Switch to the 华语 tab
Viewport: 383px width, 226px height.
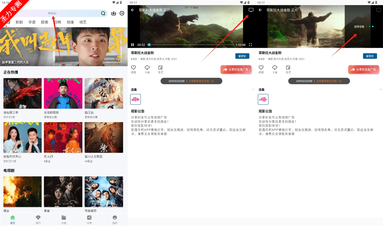pyautogui.click(x=32, y=22)
